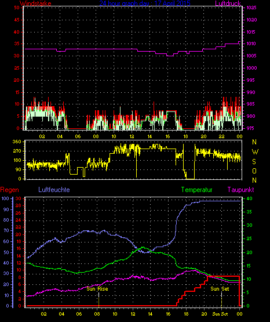
Task: Click the '16' hour label under the wind graph
Action: coord(167,136)
